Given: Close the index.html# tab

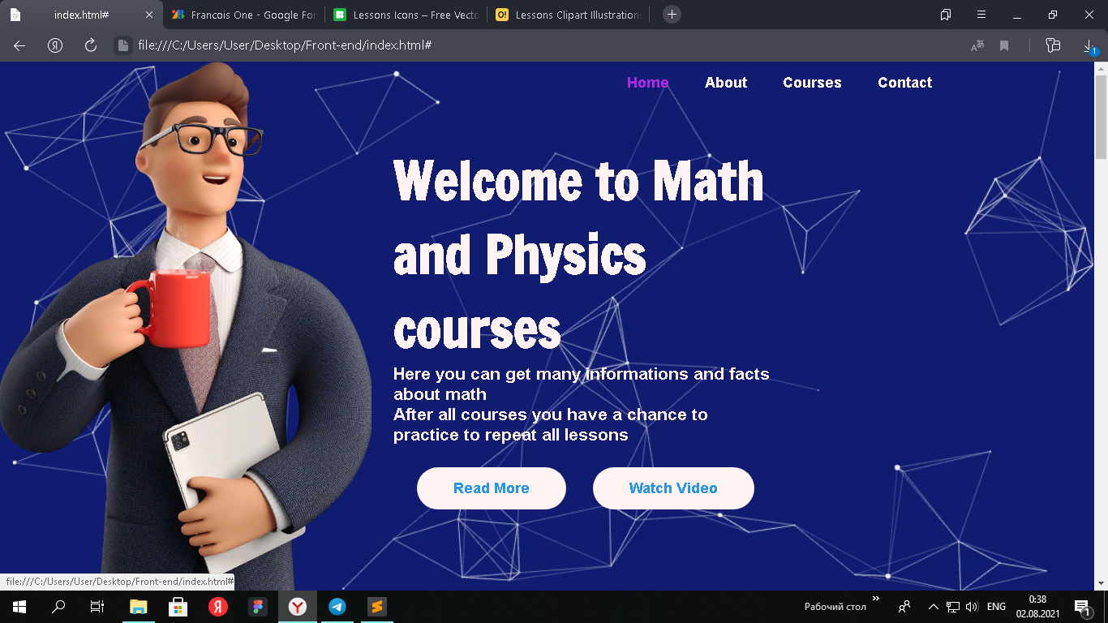Looking at the screenshot, I should [149, 15].
